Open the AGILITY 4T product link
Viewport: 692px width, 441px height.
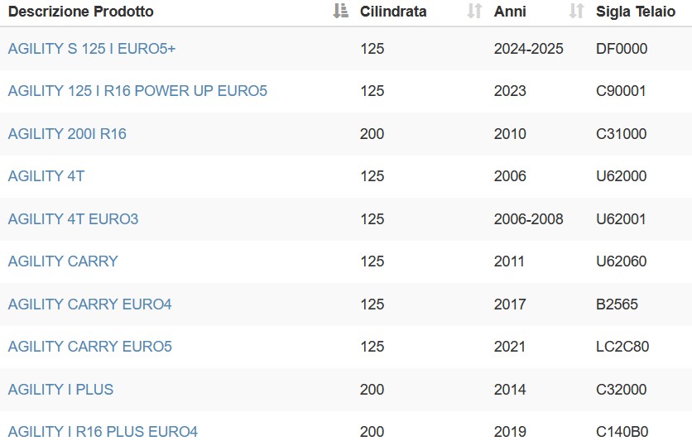(x=46, y=176)
